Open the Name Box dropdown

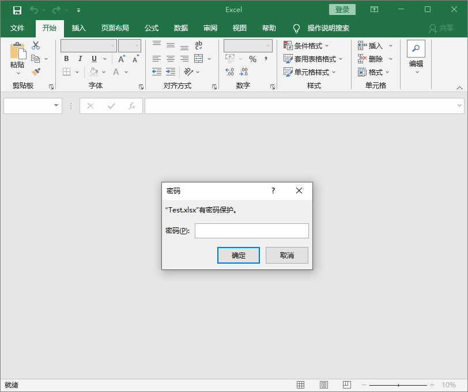pos(56,105)
